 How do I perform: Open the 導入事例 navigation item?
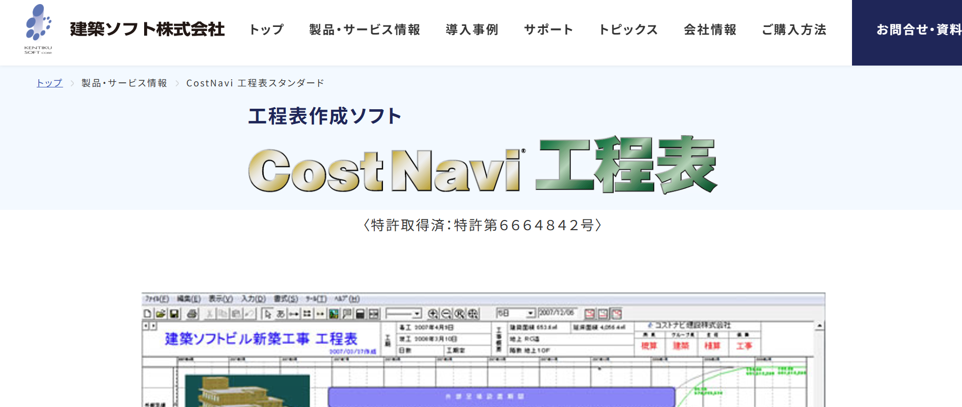[472, 29]
